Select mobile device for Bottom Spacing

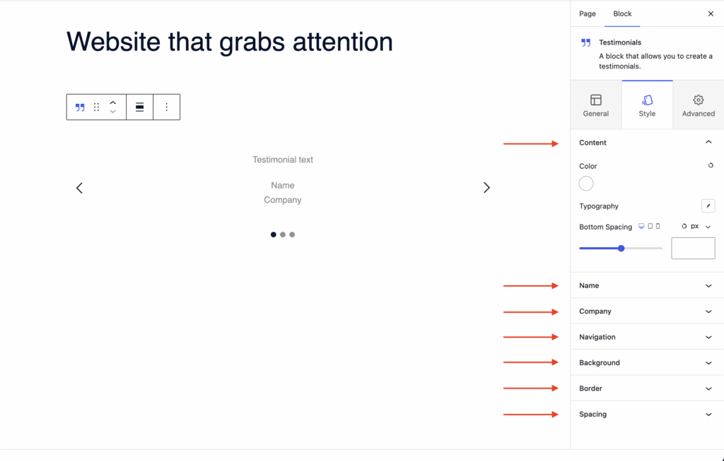(658, 227)
